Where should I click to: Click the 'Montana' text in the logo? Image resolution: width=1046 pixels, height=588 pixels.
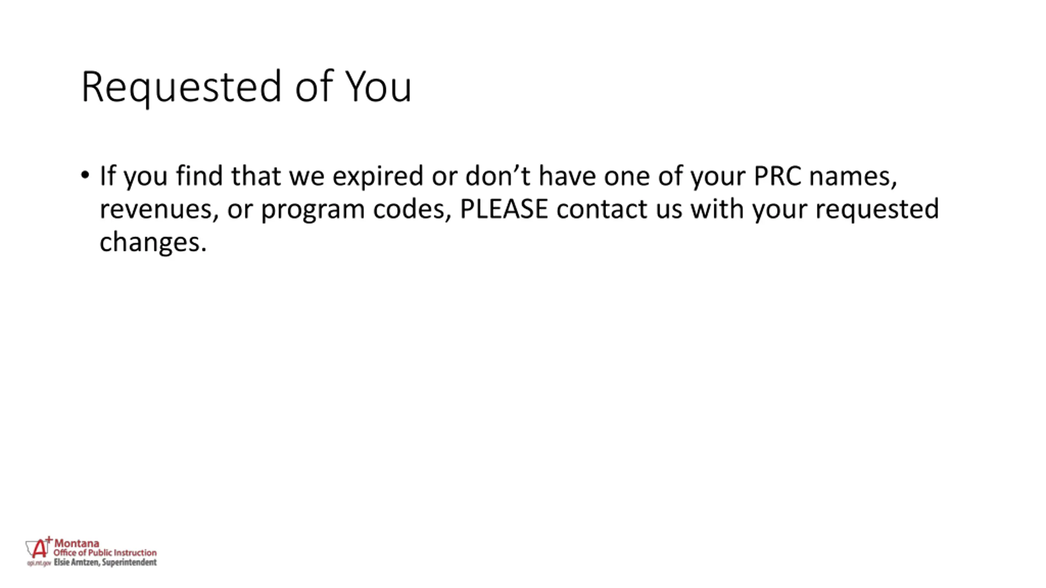click(x=77, y=543)
